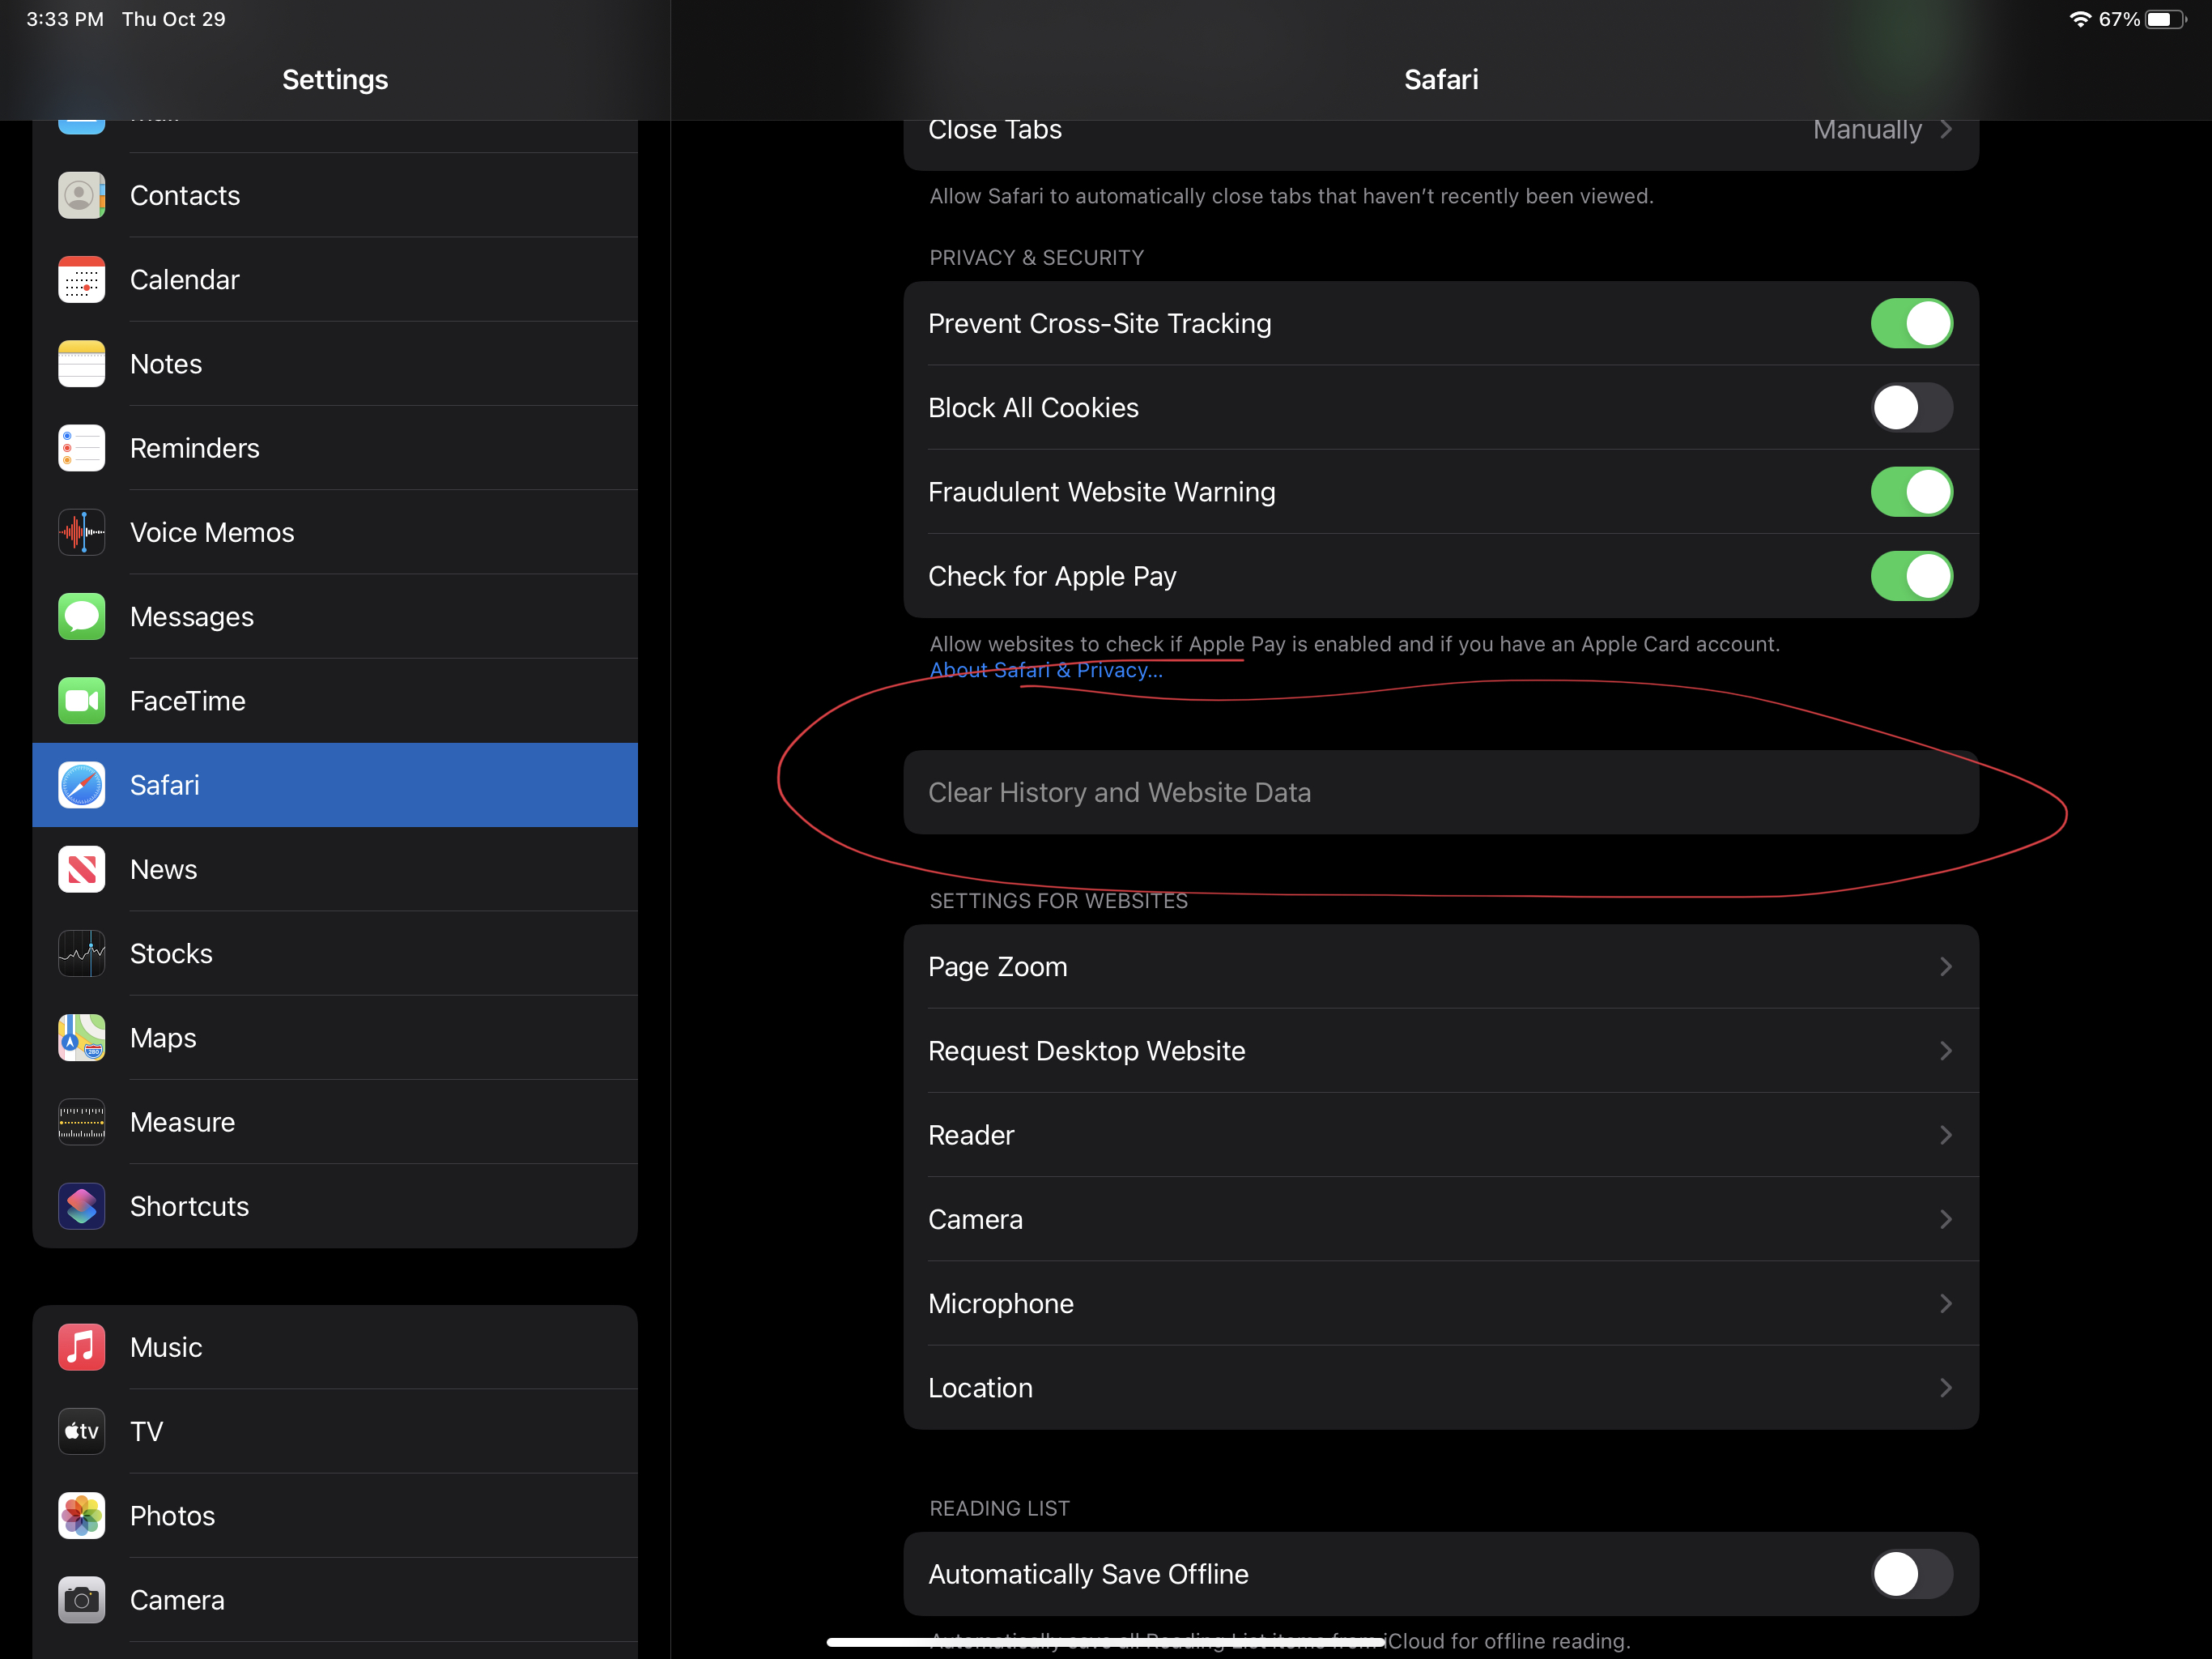Tap the TV label in sidebar

[x=146, y=1432]
